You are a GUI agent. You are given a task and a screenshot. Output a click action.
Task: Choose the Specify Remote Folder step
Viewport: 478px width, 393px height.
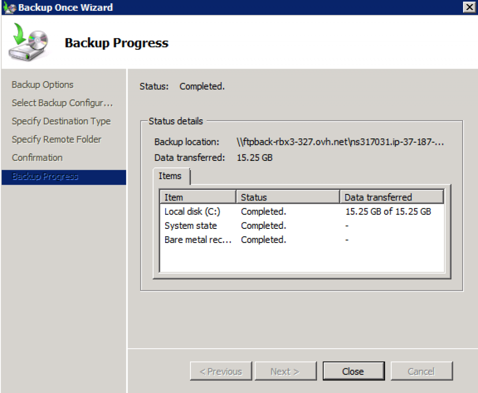tap(56, 139)
